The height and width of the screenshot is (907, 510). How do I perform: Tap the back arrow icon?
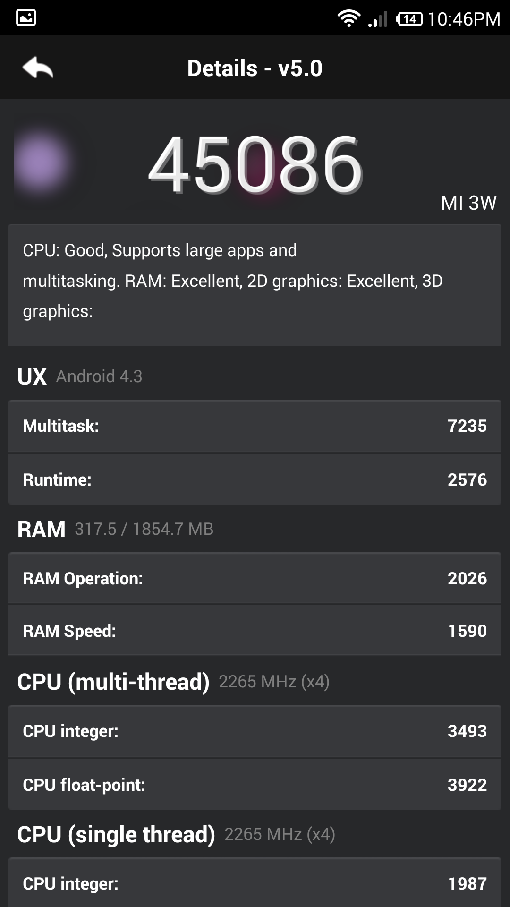point(38,68)
